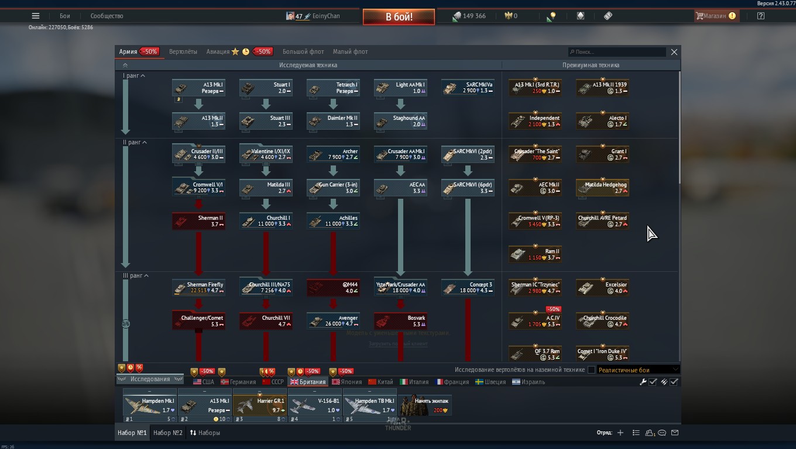This screenshot has width=796, height=449.
Task: Select the Israel nation tab
Action: click(x=529, y=382)
